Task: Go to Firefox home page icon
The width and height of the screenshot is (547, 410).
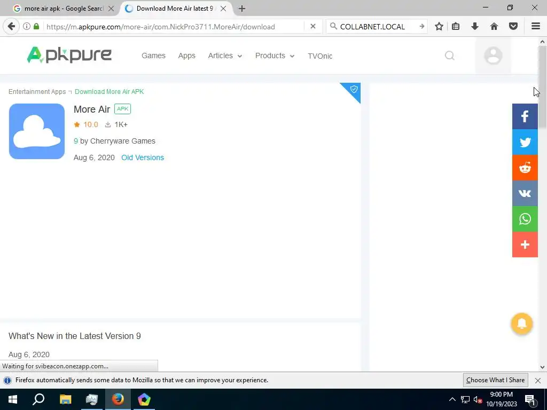Action: (494, 27)
